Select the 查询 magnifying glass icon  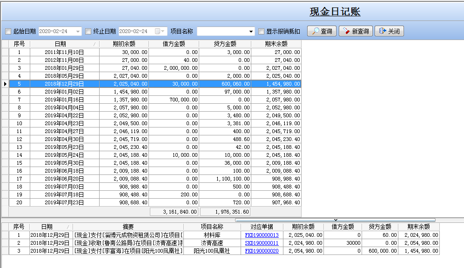(316, 31)
